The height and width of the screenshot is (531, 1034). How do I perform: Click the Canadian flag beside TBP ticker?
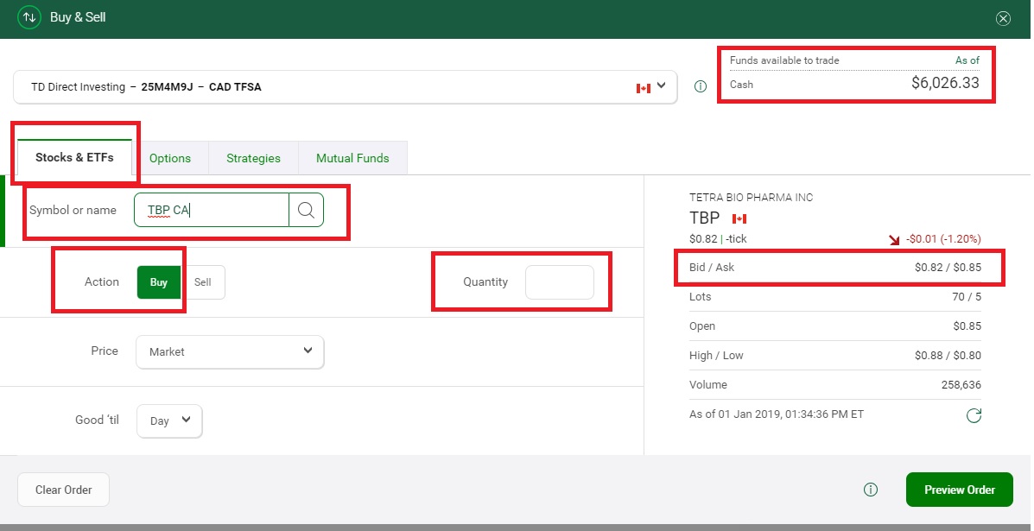(739, 218)
